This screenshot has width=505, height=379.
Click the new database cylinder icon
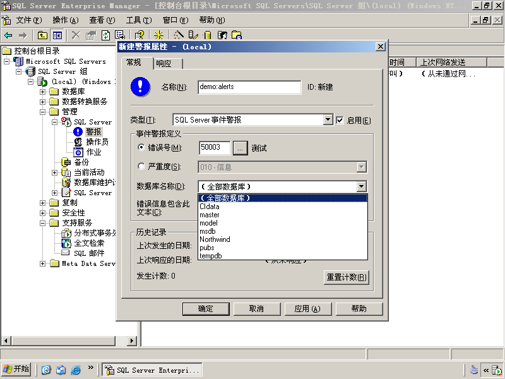208,35
